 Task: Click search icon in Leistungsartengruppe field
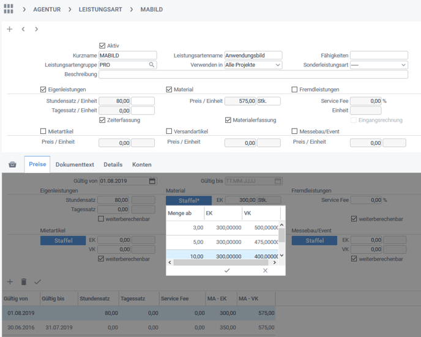point(152,65)
